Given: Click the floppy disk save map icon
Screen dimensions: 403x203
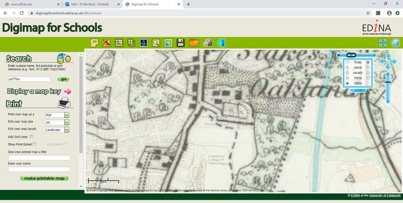Looking at the screenshot, I should pyautogui.click(x=181, y=43).
